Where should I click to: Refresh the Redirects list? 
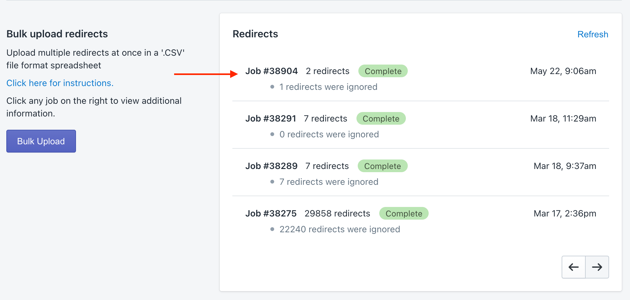[593, 34]
